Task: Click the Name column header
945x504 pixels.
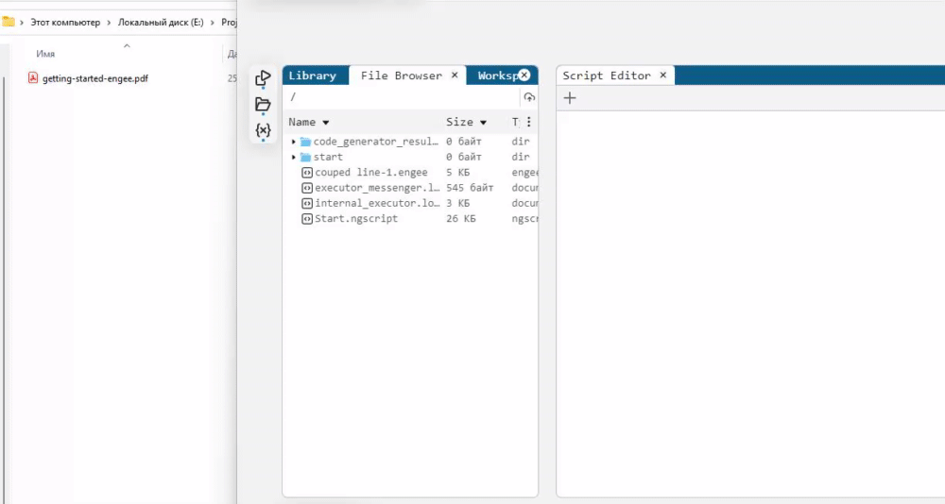Action: (302, 122)
